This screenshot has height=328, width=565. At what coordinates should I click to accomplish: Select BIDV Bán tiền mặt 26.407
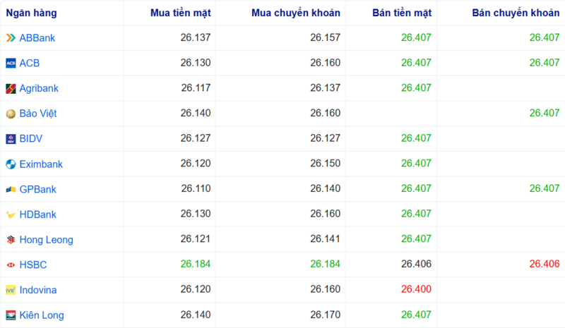pos(416,138)
